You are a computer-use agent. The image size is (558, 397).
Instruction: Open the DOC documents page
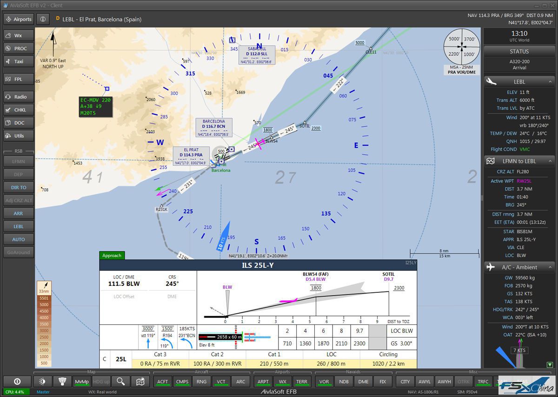[x=19, y=123]
